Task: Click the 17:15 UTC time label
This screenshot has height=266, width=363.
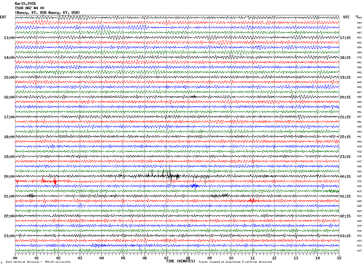Action: pyautogui.click(x=345, y=38)
